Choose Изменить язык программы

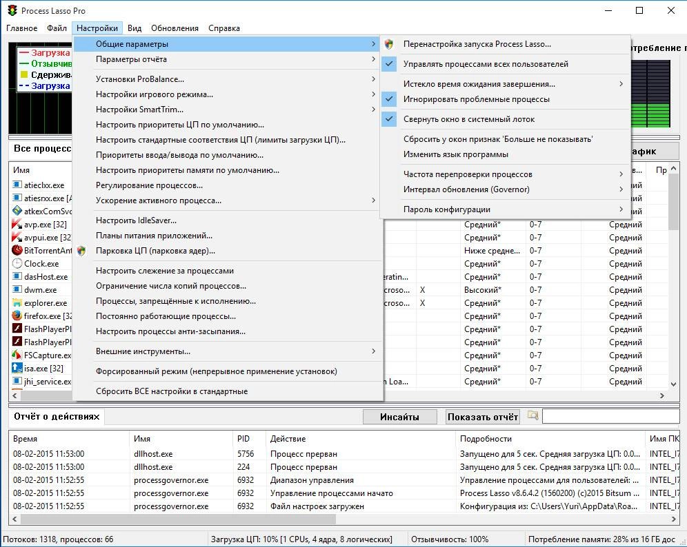[505, 154]
